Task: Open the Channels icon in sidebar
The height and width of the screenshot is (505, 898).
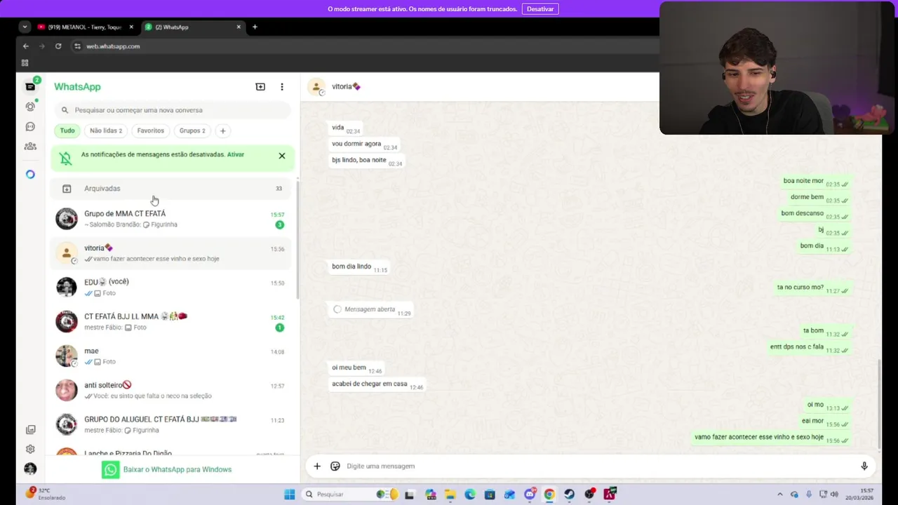Action: tap(30, 127)
